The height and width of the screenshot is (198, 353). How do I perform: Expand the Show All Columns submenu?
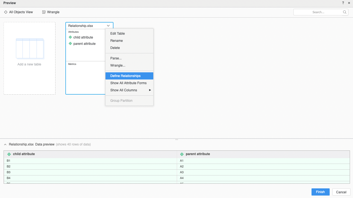pos(150,90)
